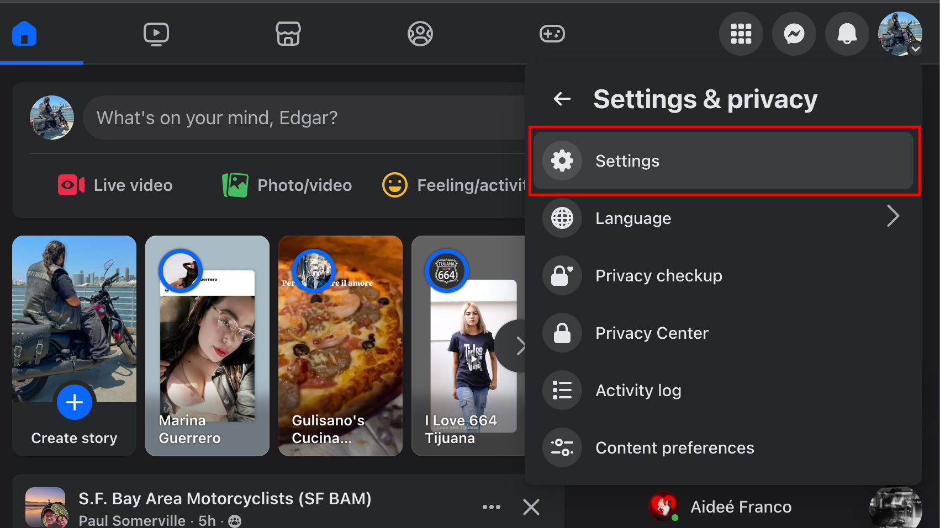Click the yellow Feeling/activity smiley icon
The width and height of the screenshot is (940, 528).
pyautogui.click(x=395, y=185)
